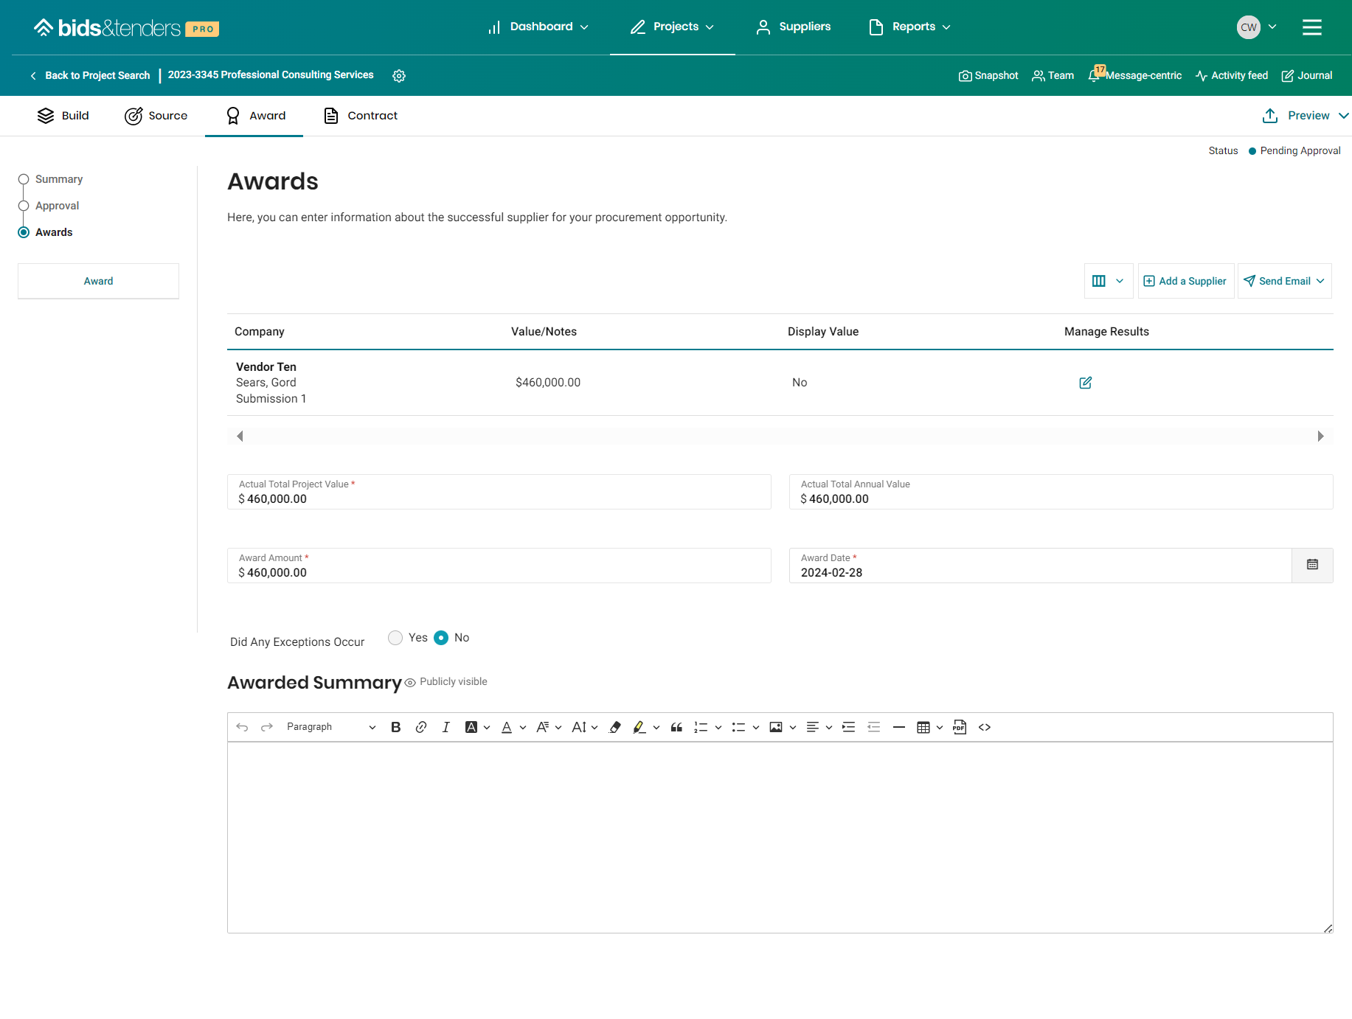Click the edit icon for Vendor Ten
Screen dimensions: 1352x1019
pos(1085,383)
